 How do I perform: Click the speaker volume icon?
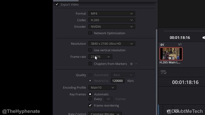click(204, 38)
